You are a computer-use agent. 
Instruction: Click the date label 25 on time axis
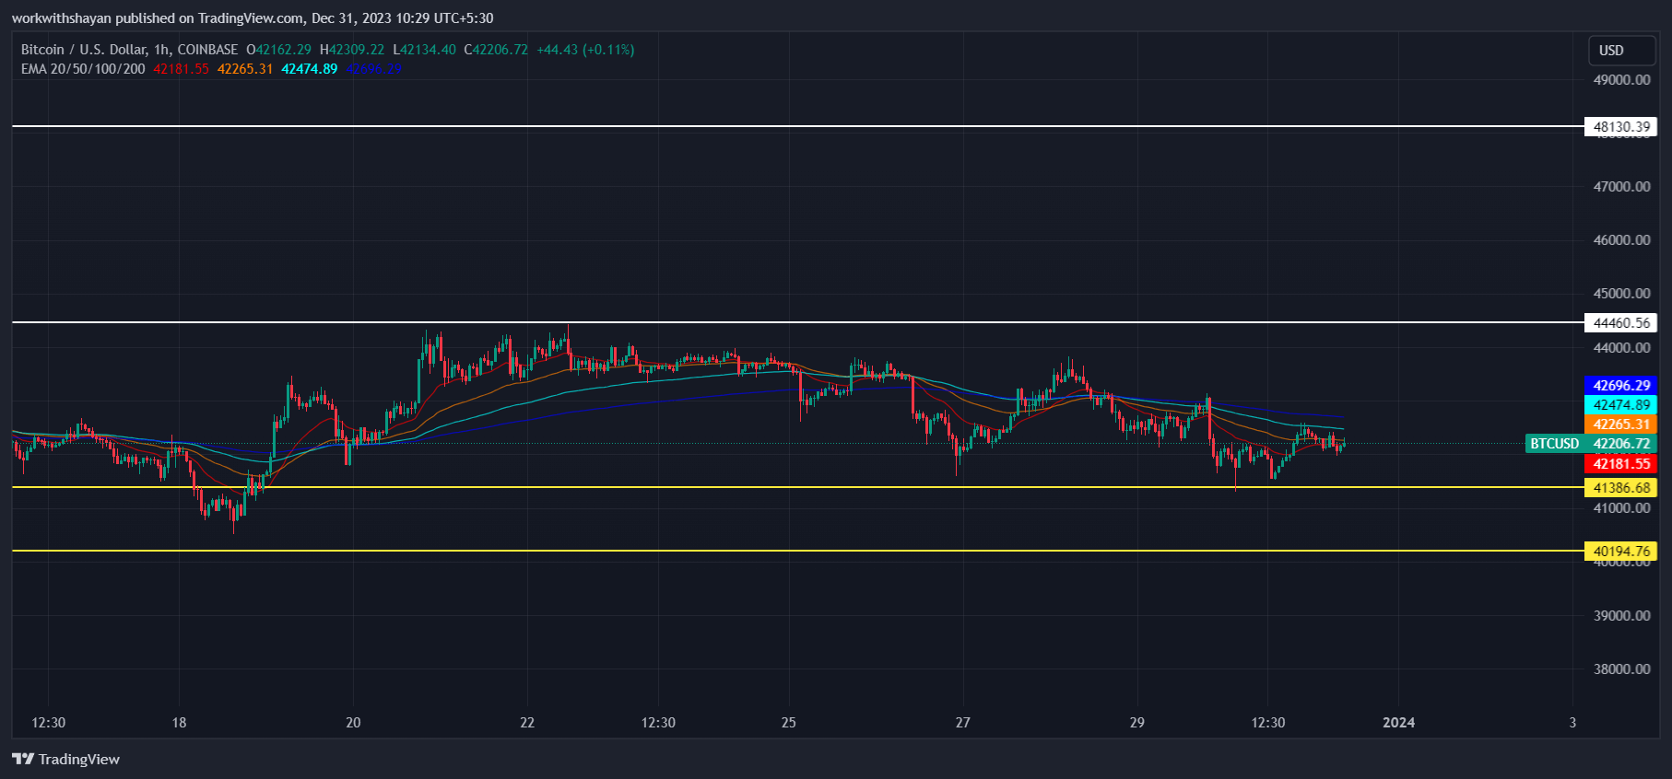(x=789, y=723)
